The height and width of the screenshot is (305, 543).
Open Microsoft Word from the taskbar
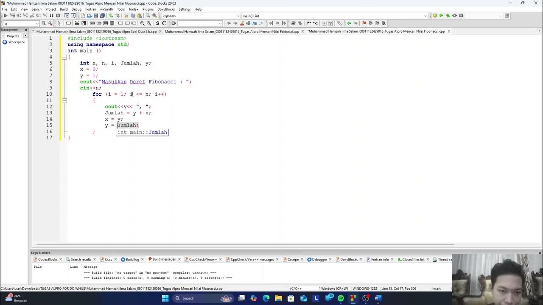378,298
